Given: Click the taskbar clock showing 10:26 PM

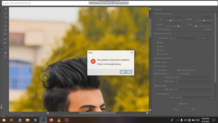Looking at the screenshot, I should [205, 120].
